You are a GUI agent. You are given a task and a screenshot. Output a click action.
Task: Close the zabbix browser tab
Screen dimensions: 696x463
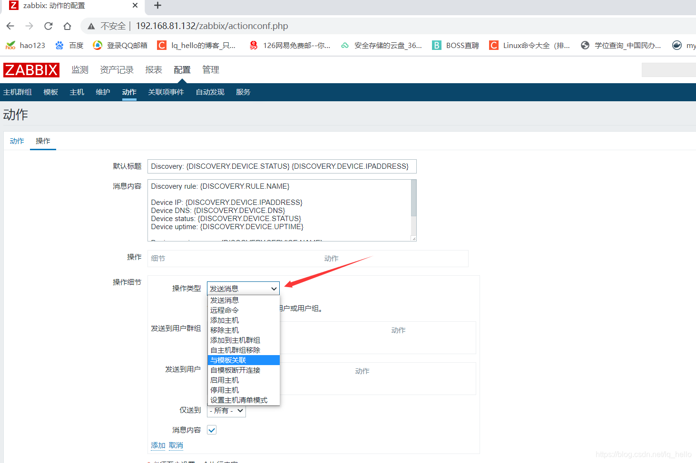135,5
